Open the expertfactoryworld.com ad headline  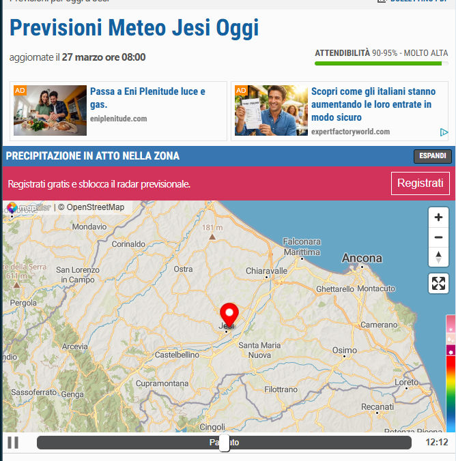click(x=373, y=104)
